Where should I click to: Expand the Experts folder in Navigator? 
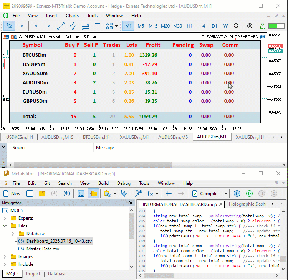pos(5,218)
